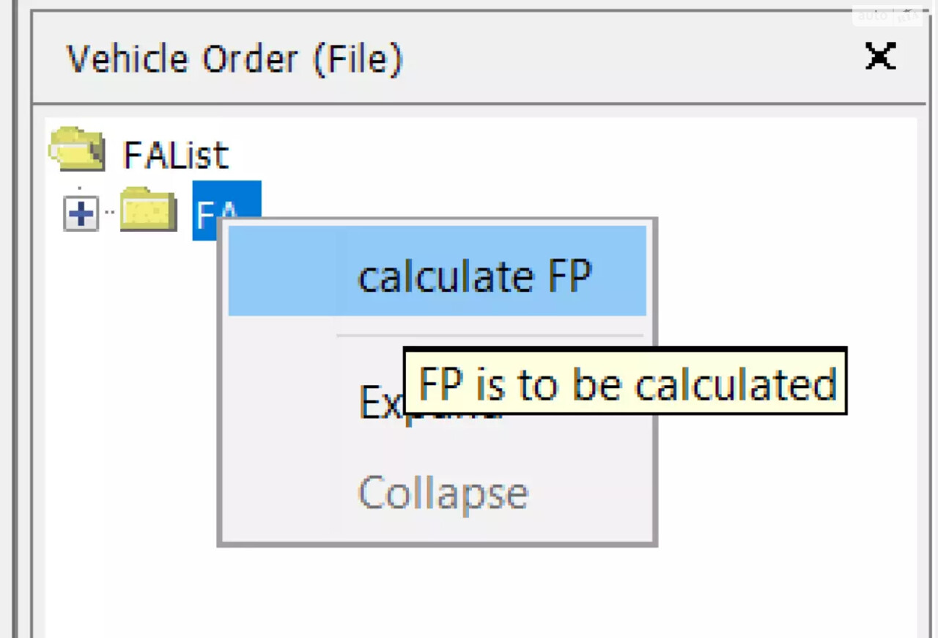Expand the FA node with plus box
Viewport: 938px width, 638px height.
pyautogui.click(x=81, y=213)
